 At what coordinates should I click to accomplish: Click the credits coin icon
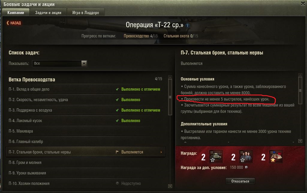point(246,167)
